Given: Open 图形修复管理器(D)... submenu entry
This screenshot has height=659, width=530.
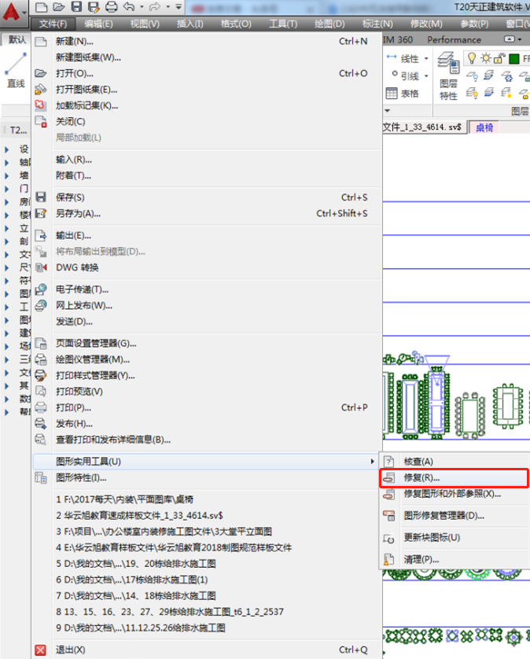Looking at the screenshot, I should coord(455,516).
